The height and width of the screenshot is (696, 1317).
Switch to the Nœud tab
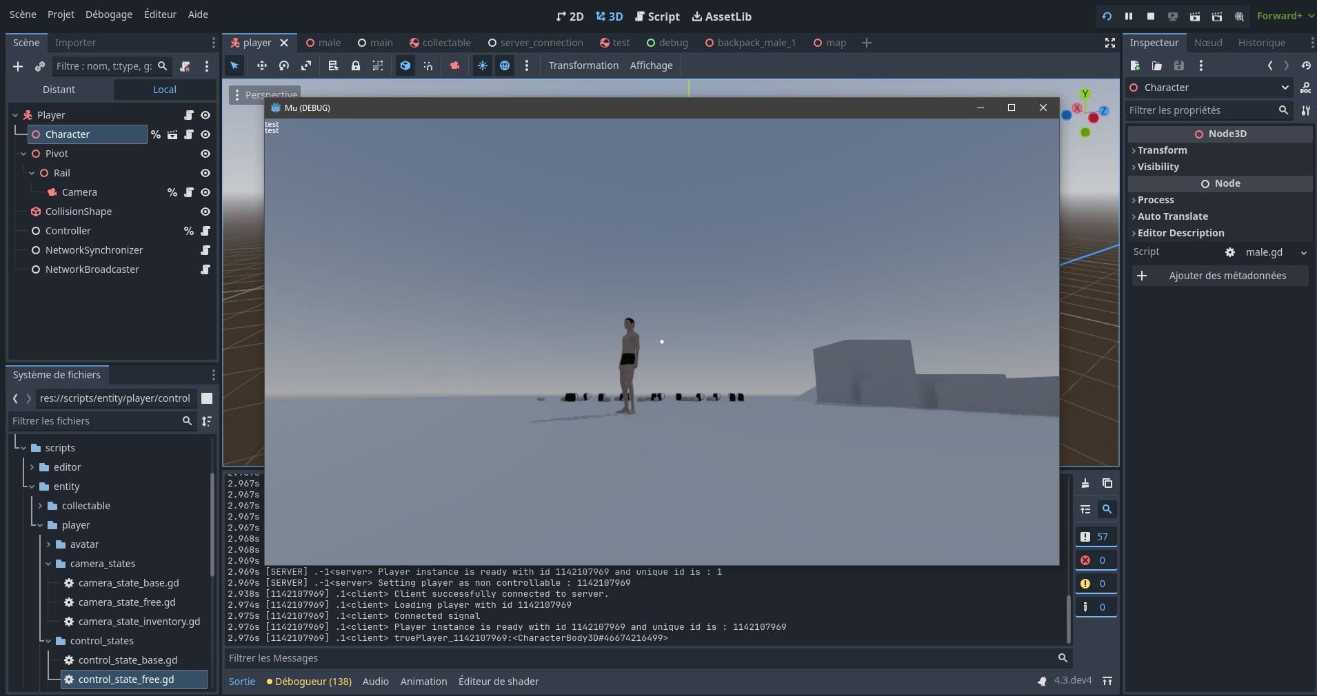1208,43
